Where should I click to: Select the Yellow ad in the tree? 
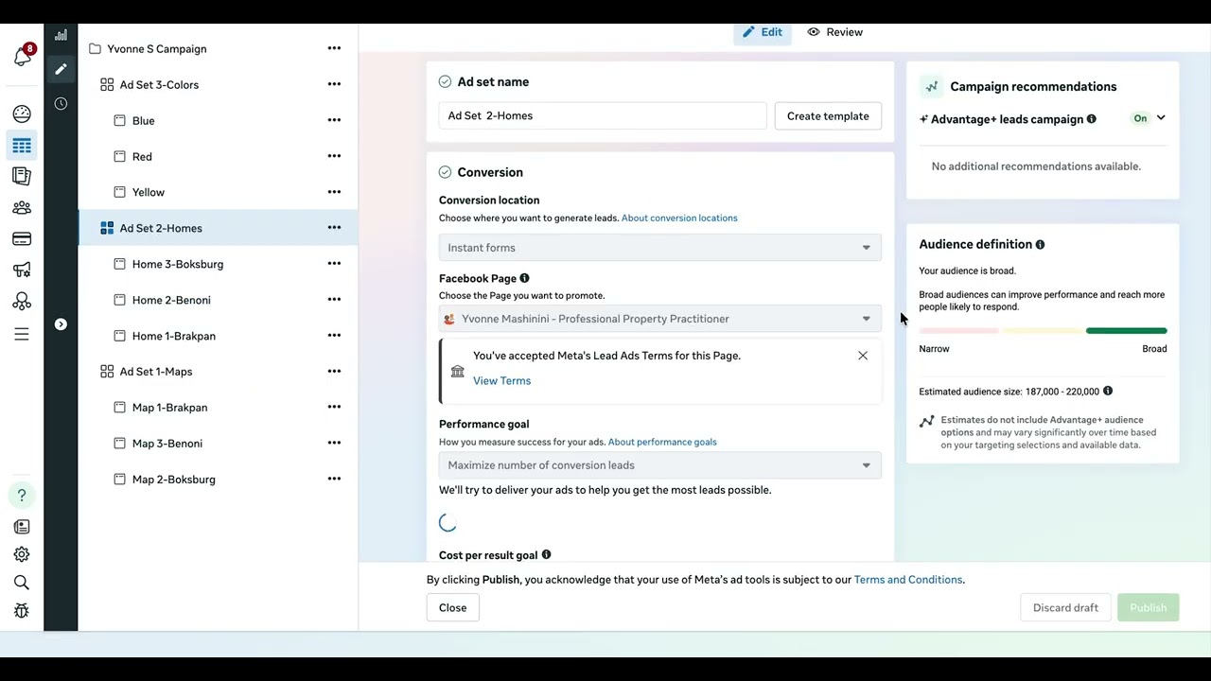click(149, 192)
